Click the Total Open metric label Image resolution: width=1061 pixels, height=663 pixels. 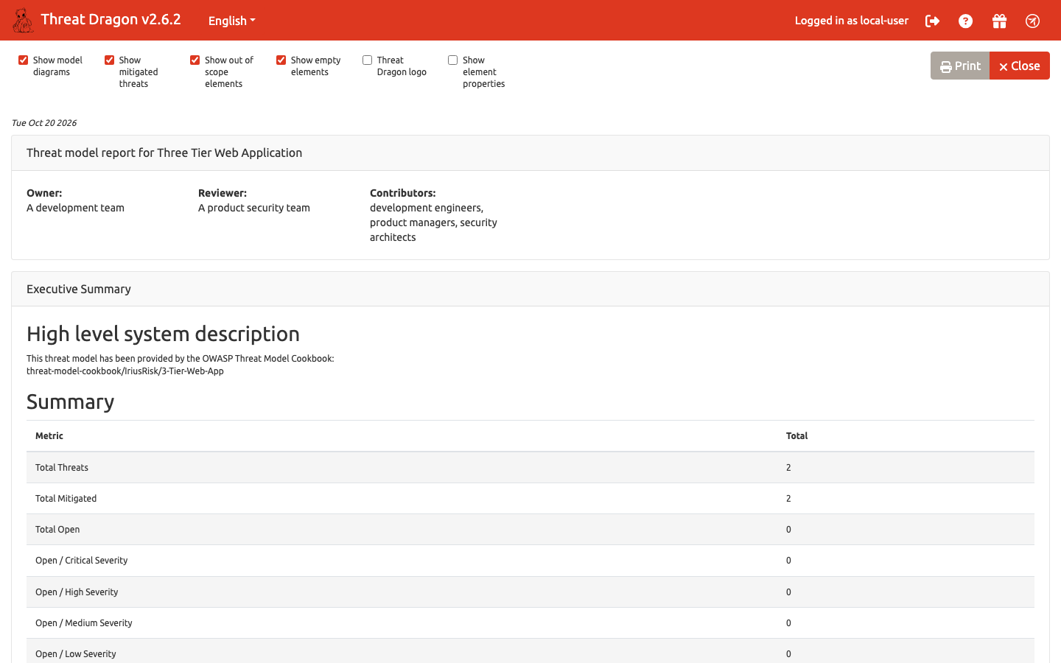click(x=57, y=530)
